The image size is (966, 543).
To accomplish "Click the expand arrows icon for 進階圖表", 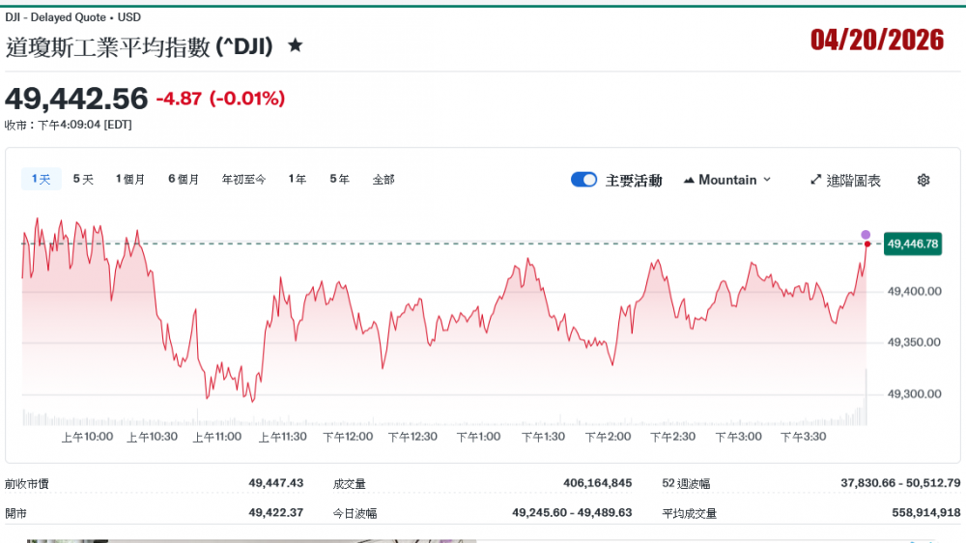I will pyautogui.click(x=815, y=180).
